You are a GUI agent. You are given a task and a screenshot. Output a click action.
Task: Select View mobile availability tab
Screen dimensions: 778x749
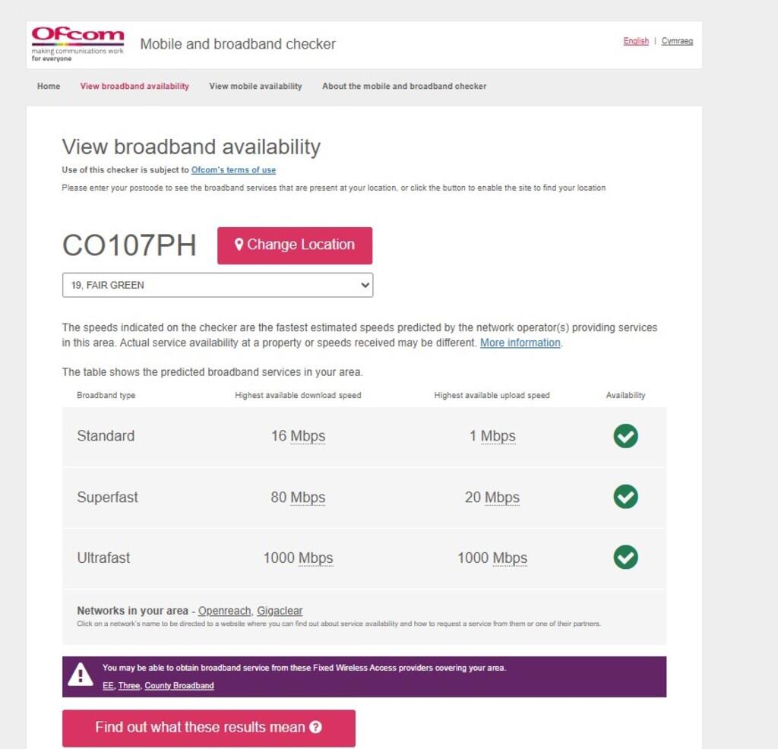(x=255, y=87)
